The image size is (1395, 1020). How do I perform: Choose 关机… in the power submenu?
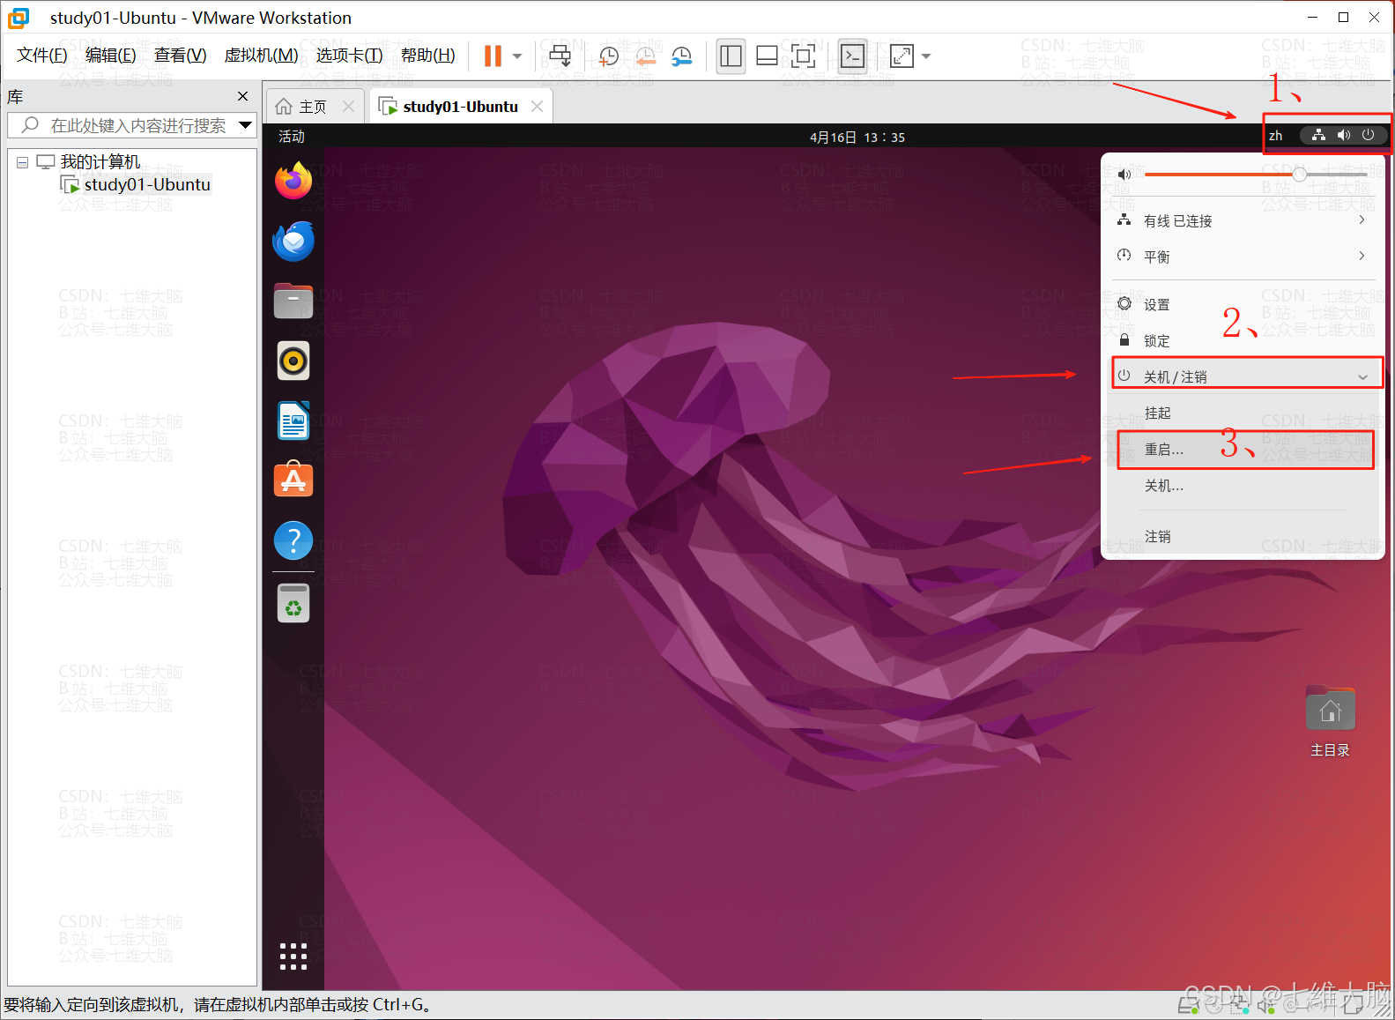(x=1243, y=485)
